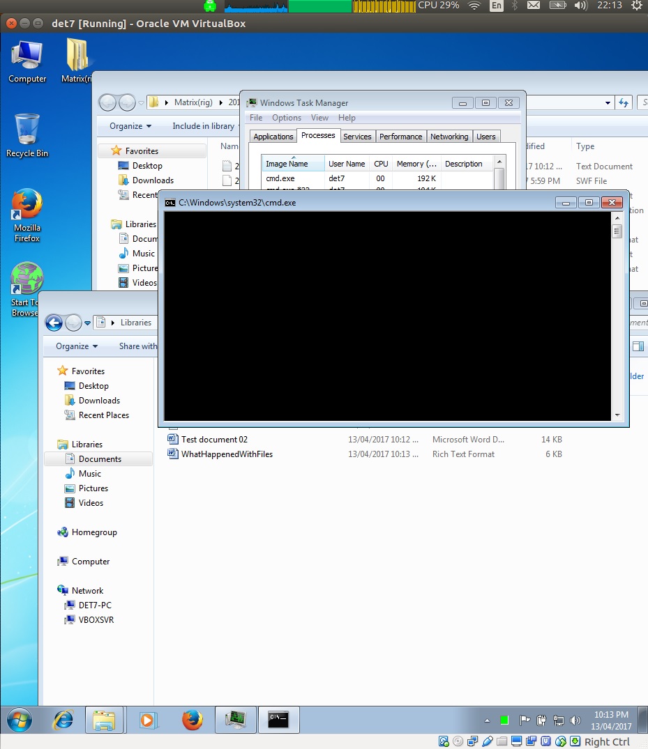
Task: Open the Matrix(rig) folder on desktop
Action: (77, 61)
